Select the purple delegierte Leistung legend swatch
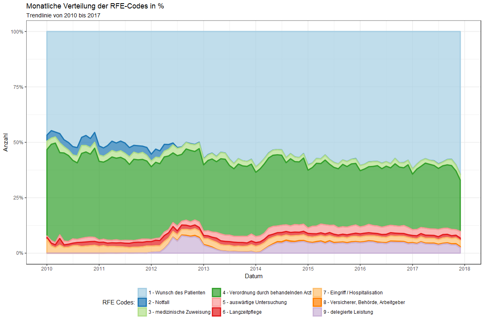The image size is (484, 323). 317,312
